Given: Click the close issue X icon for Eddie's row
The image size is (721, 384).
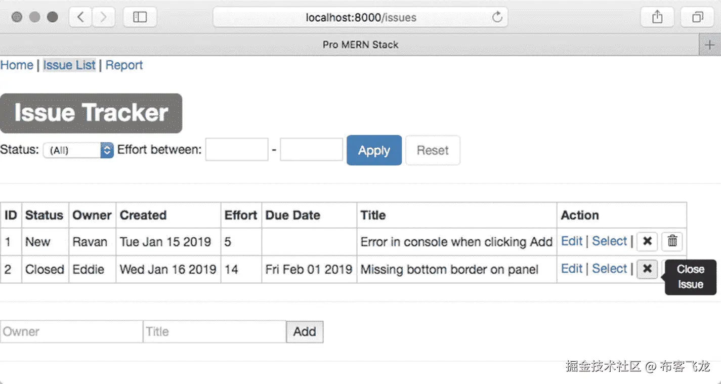Looking at the screenshot, I should (647, 269).
